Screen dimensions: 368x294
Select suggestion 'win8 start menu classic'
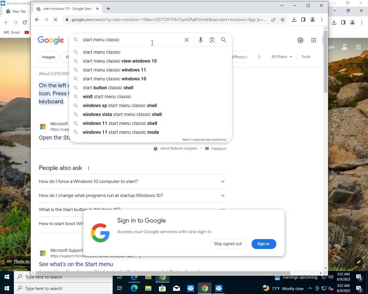(150, 96)
